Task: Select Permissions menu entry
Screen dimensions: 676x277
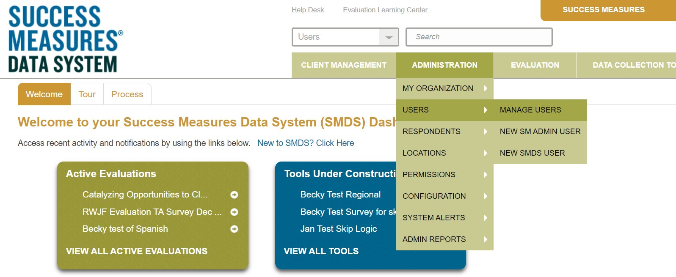Action: [445, 175]
